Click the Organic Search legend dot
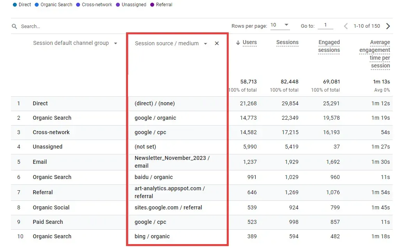 click(x=37, y=5)
